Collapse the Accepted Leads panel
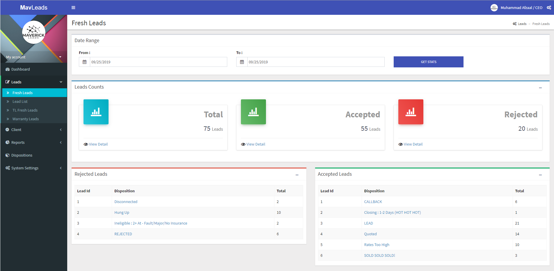This screenshot has height=271, width=554. pyautogui.click(x=540, y=175)
